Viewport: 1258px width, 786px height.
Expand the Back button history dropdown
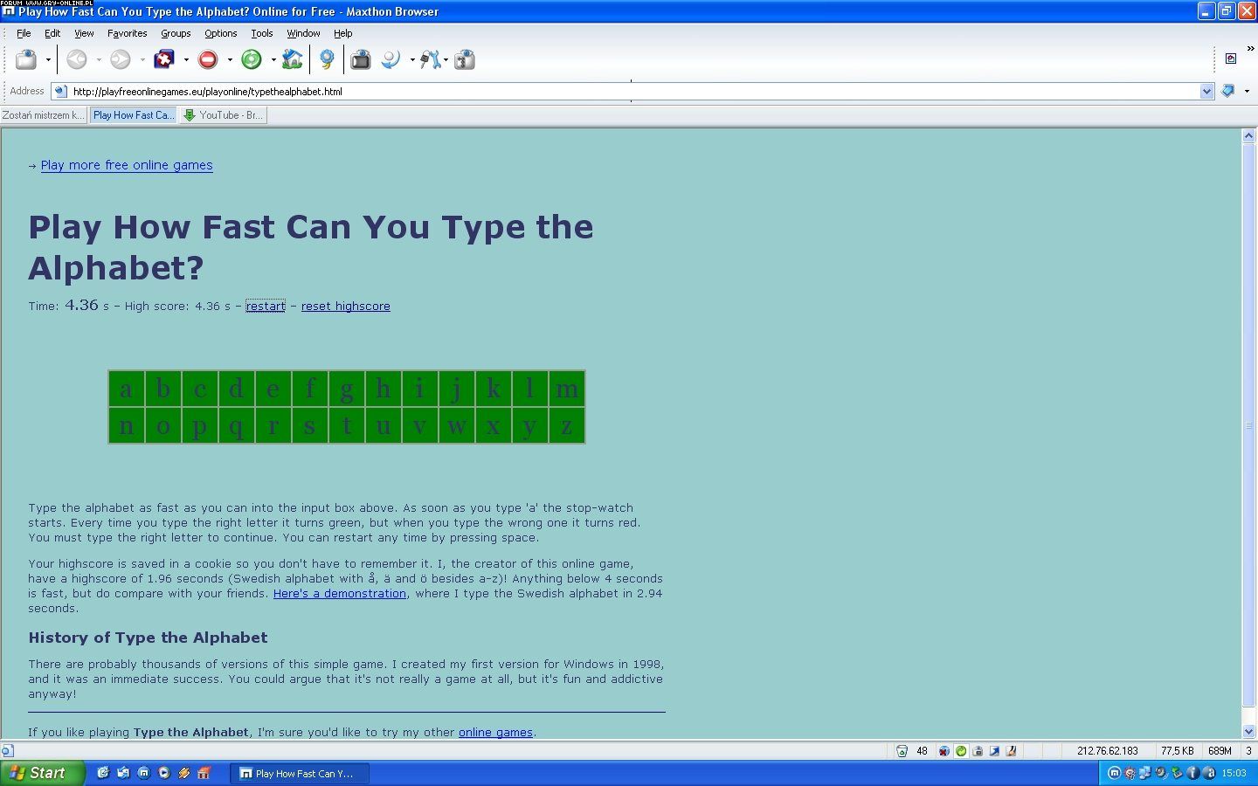pos(99,60)
